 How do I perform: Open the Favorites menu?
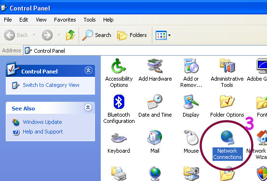point(65,20)
